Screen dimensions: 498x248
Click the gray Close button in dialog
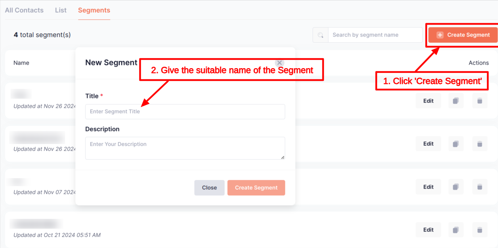pyautogui.click(x=209, y=188)
